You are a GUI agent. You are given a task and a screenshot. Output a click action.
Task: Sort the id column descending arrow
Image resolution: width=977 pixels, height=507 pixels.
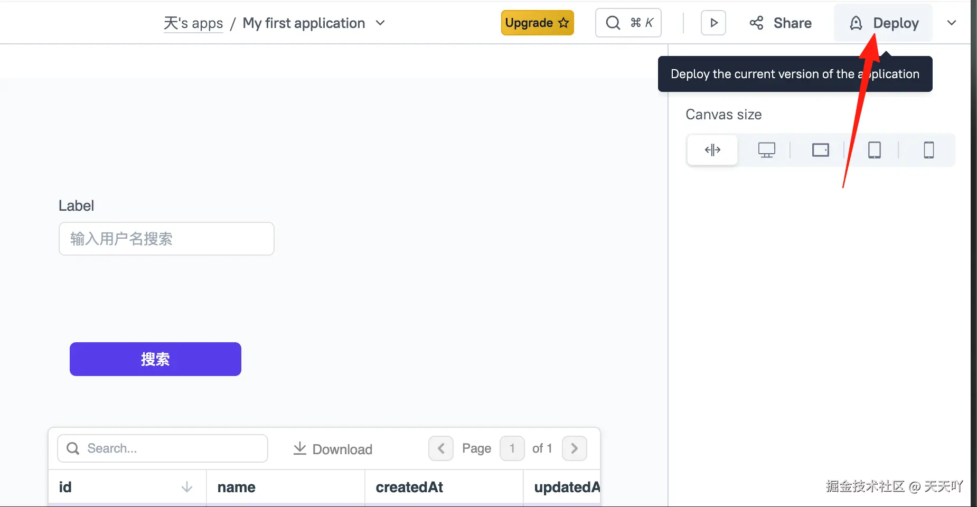coord(186,487)
